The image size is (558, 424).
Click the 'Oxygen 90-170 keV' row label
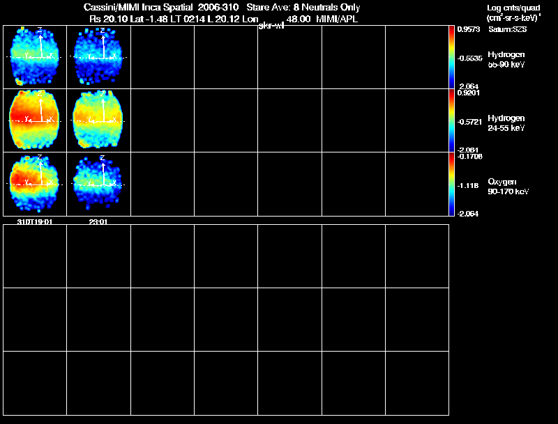click(x=508, y=187)
